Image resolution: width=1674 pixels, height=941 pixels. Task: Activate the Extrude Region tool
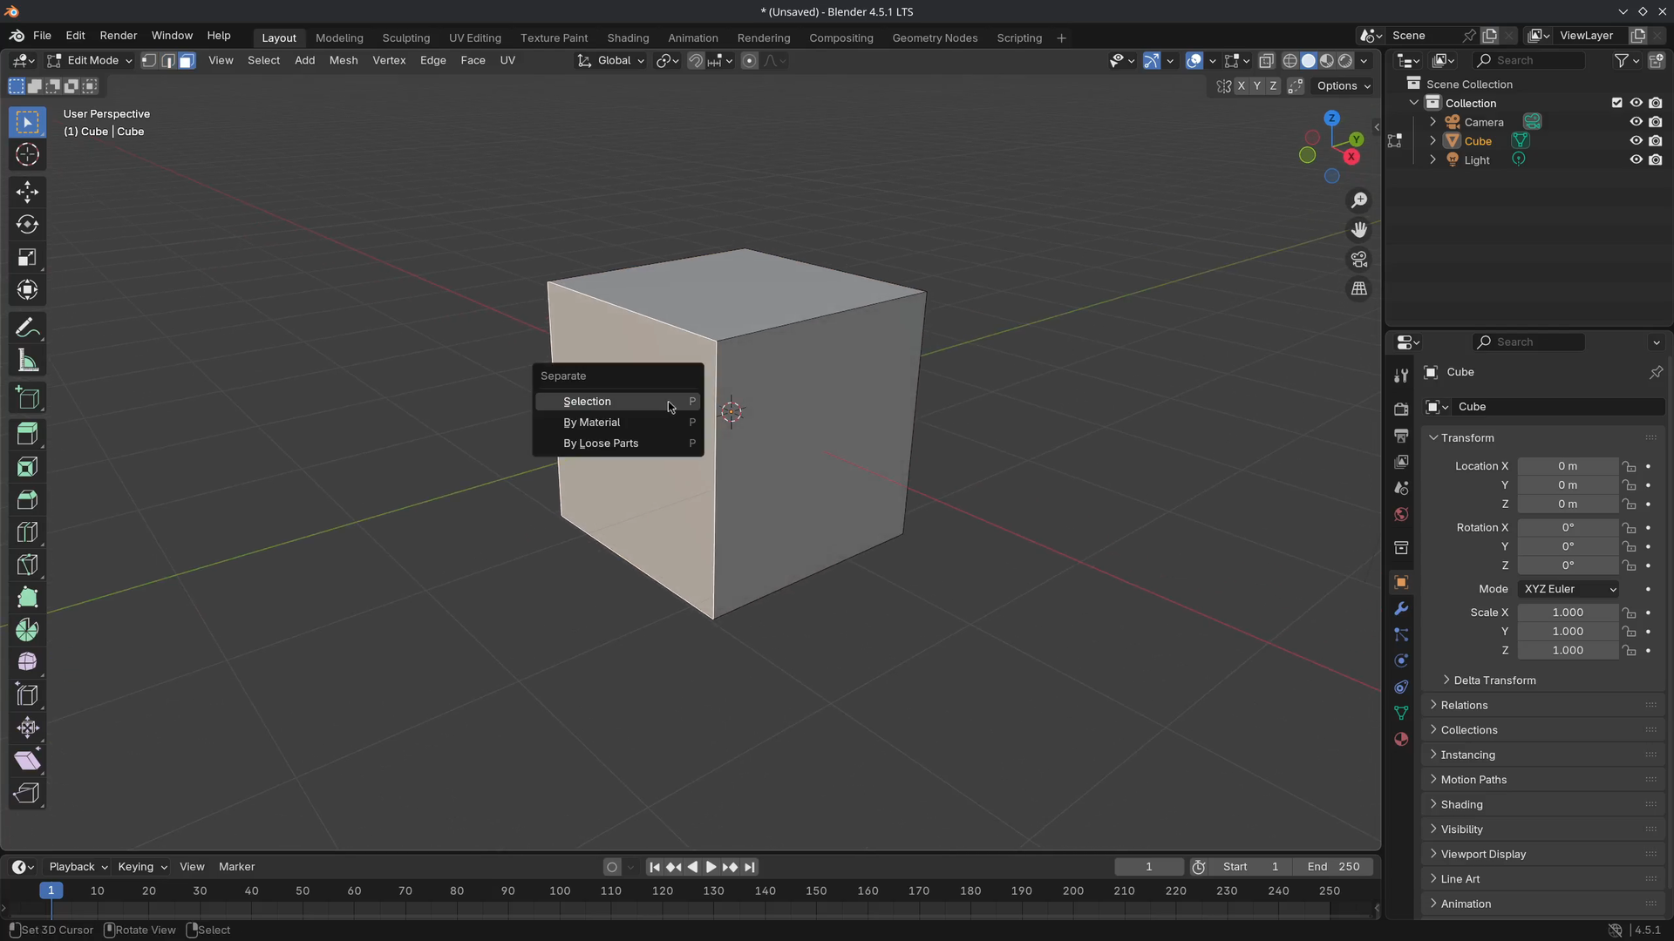[x=27, y=434]
